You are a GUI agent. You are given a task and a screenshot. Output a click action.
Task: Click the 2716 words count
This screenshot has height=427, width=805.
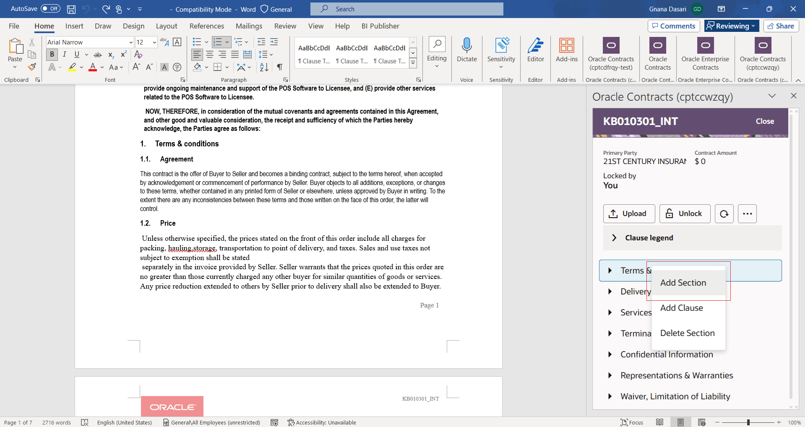[x=57, y=422]
